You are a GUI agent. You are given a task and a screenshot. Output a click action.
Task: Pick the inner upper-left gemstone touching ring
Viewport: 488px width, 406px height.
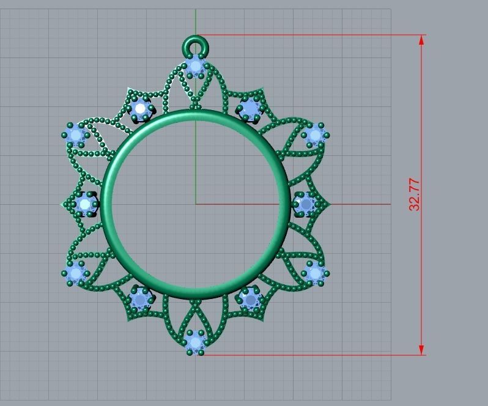pos(141,109)
